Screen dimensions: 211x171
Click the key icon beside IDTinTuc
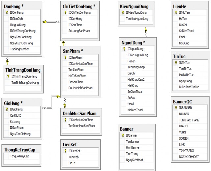click(175, 62)
